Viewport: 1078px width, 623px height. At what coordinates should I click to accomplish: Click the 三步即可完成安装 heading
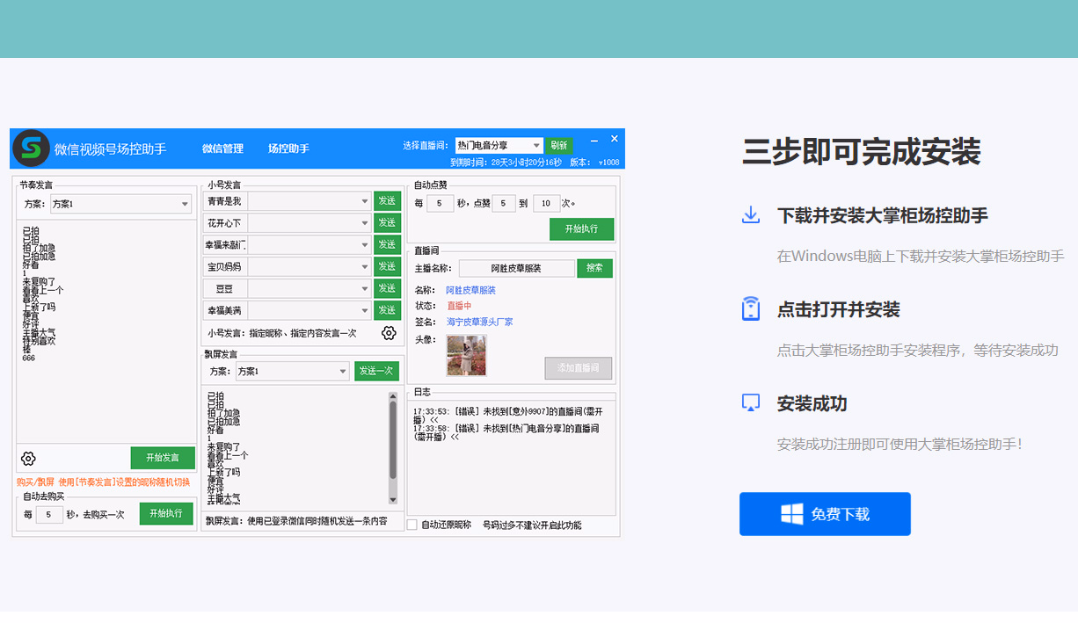click(862, 152)
